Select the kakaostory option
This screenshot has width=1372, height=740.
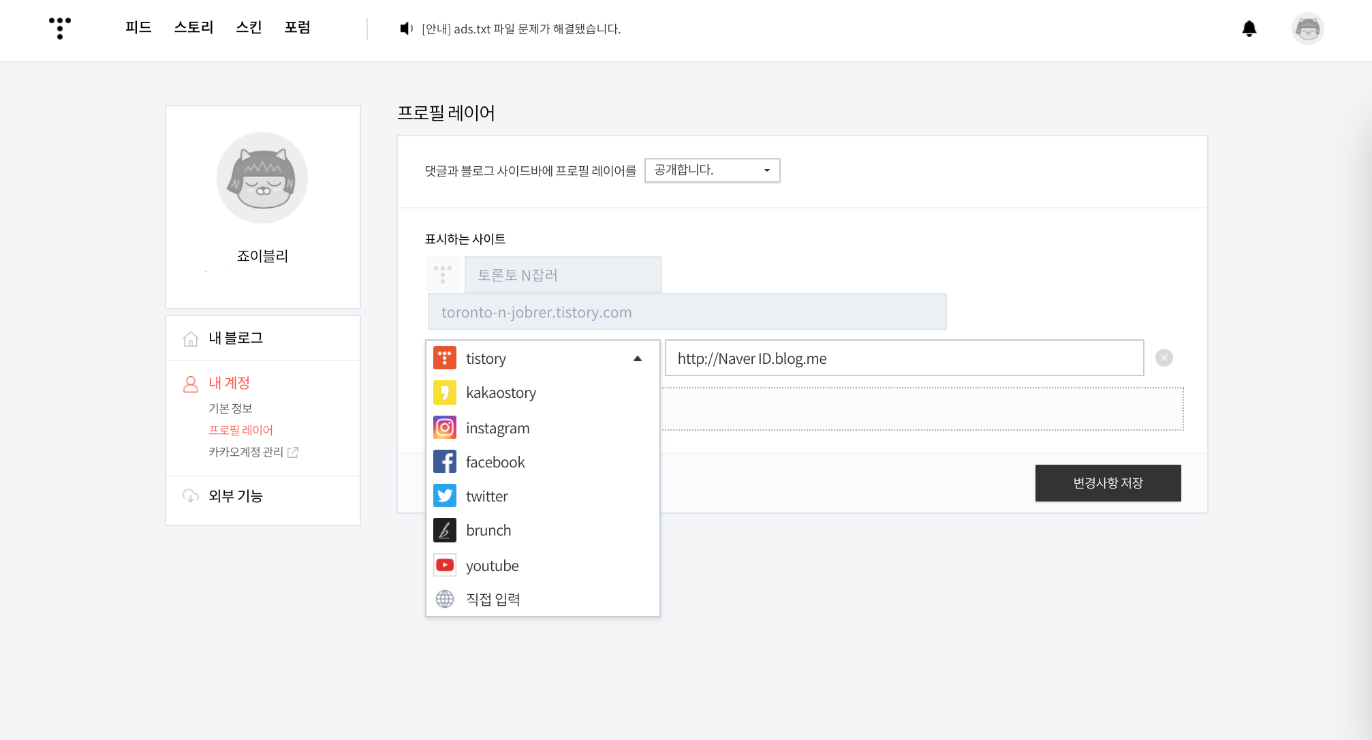501,392
